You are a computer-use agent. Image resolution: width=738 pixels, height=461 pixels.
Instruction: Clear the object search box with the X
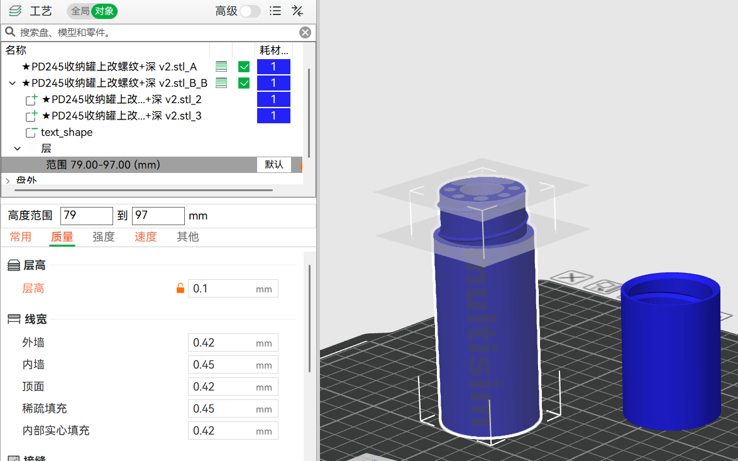(305, 32)
